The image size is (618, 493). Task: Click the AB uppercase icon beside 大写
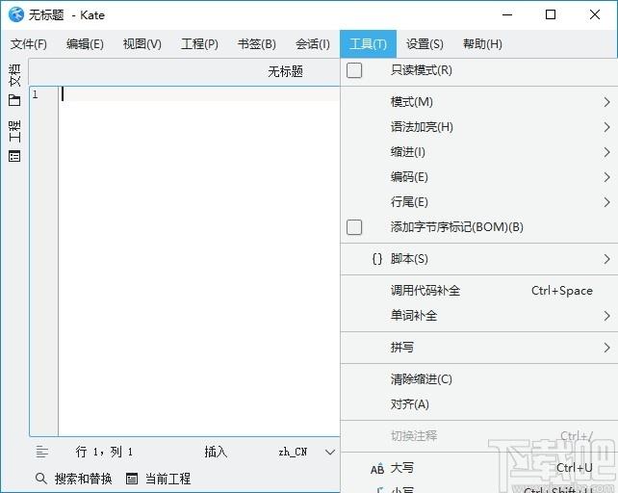tap(377, 469)
